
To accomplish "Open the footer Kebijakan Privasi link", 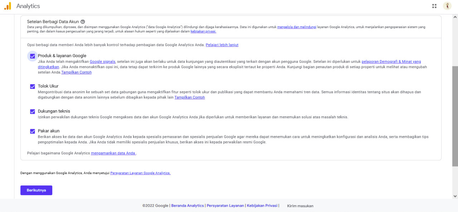I will tap(262, 206).
